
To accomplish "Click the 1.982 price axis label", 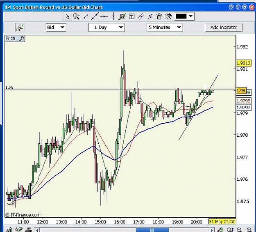I will [x=242, y=47].
